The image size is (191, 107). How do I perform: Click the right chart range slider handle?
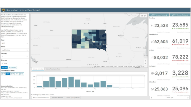(144, 76)
